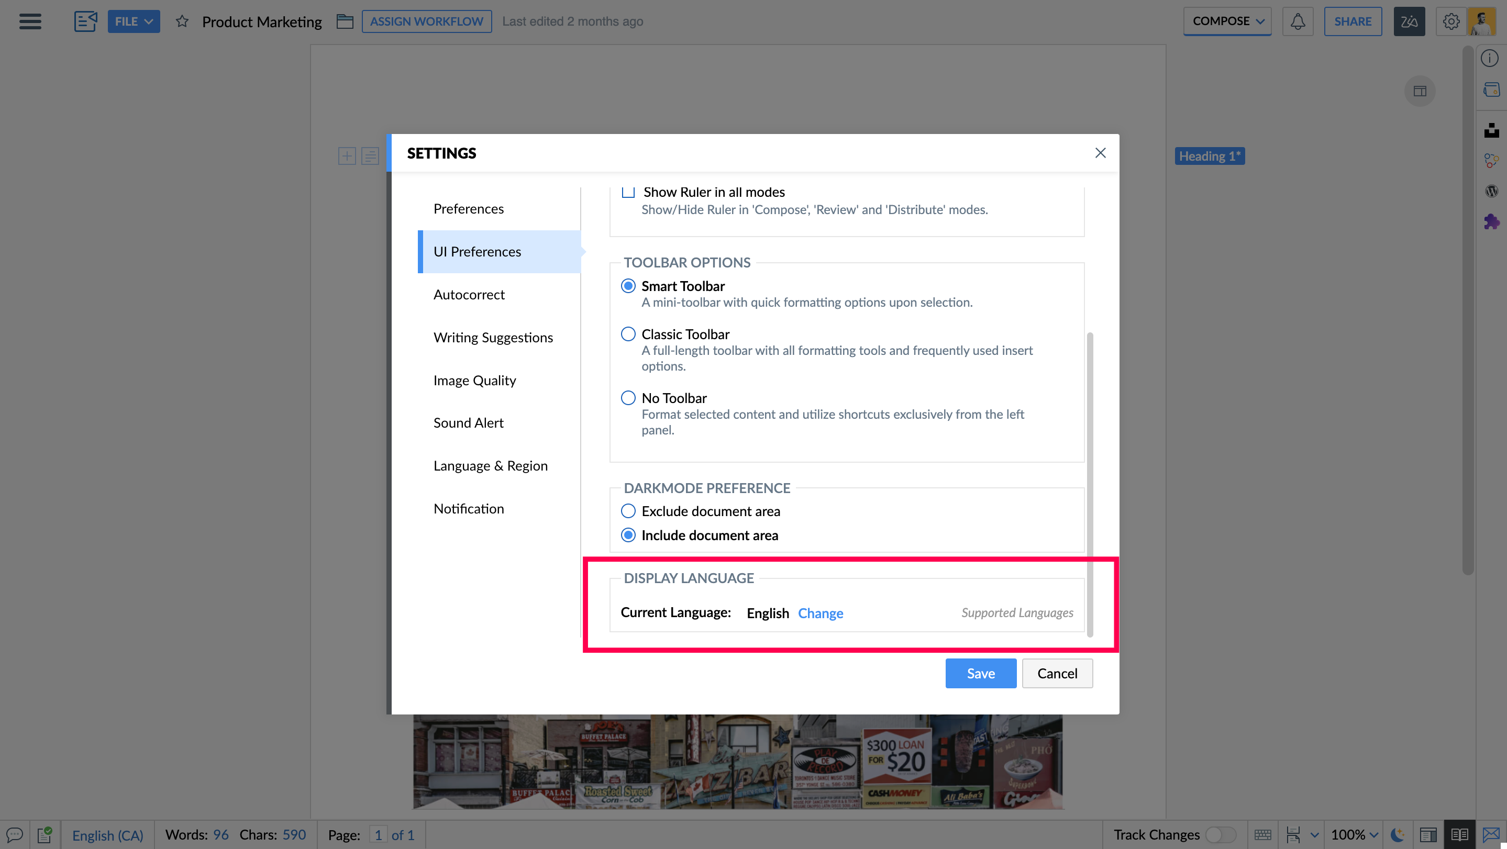Click the page number input field
Image resolution: width=1507 pixels, height=849 pixels.
[x=379, y=835]
